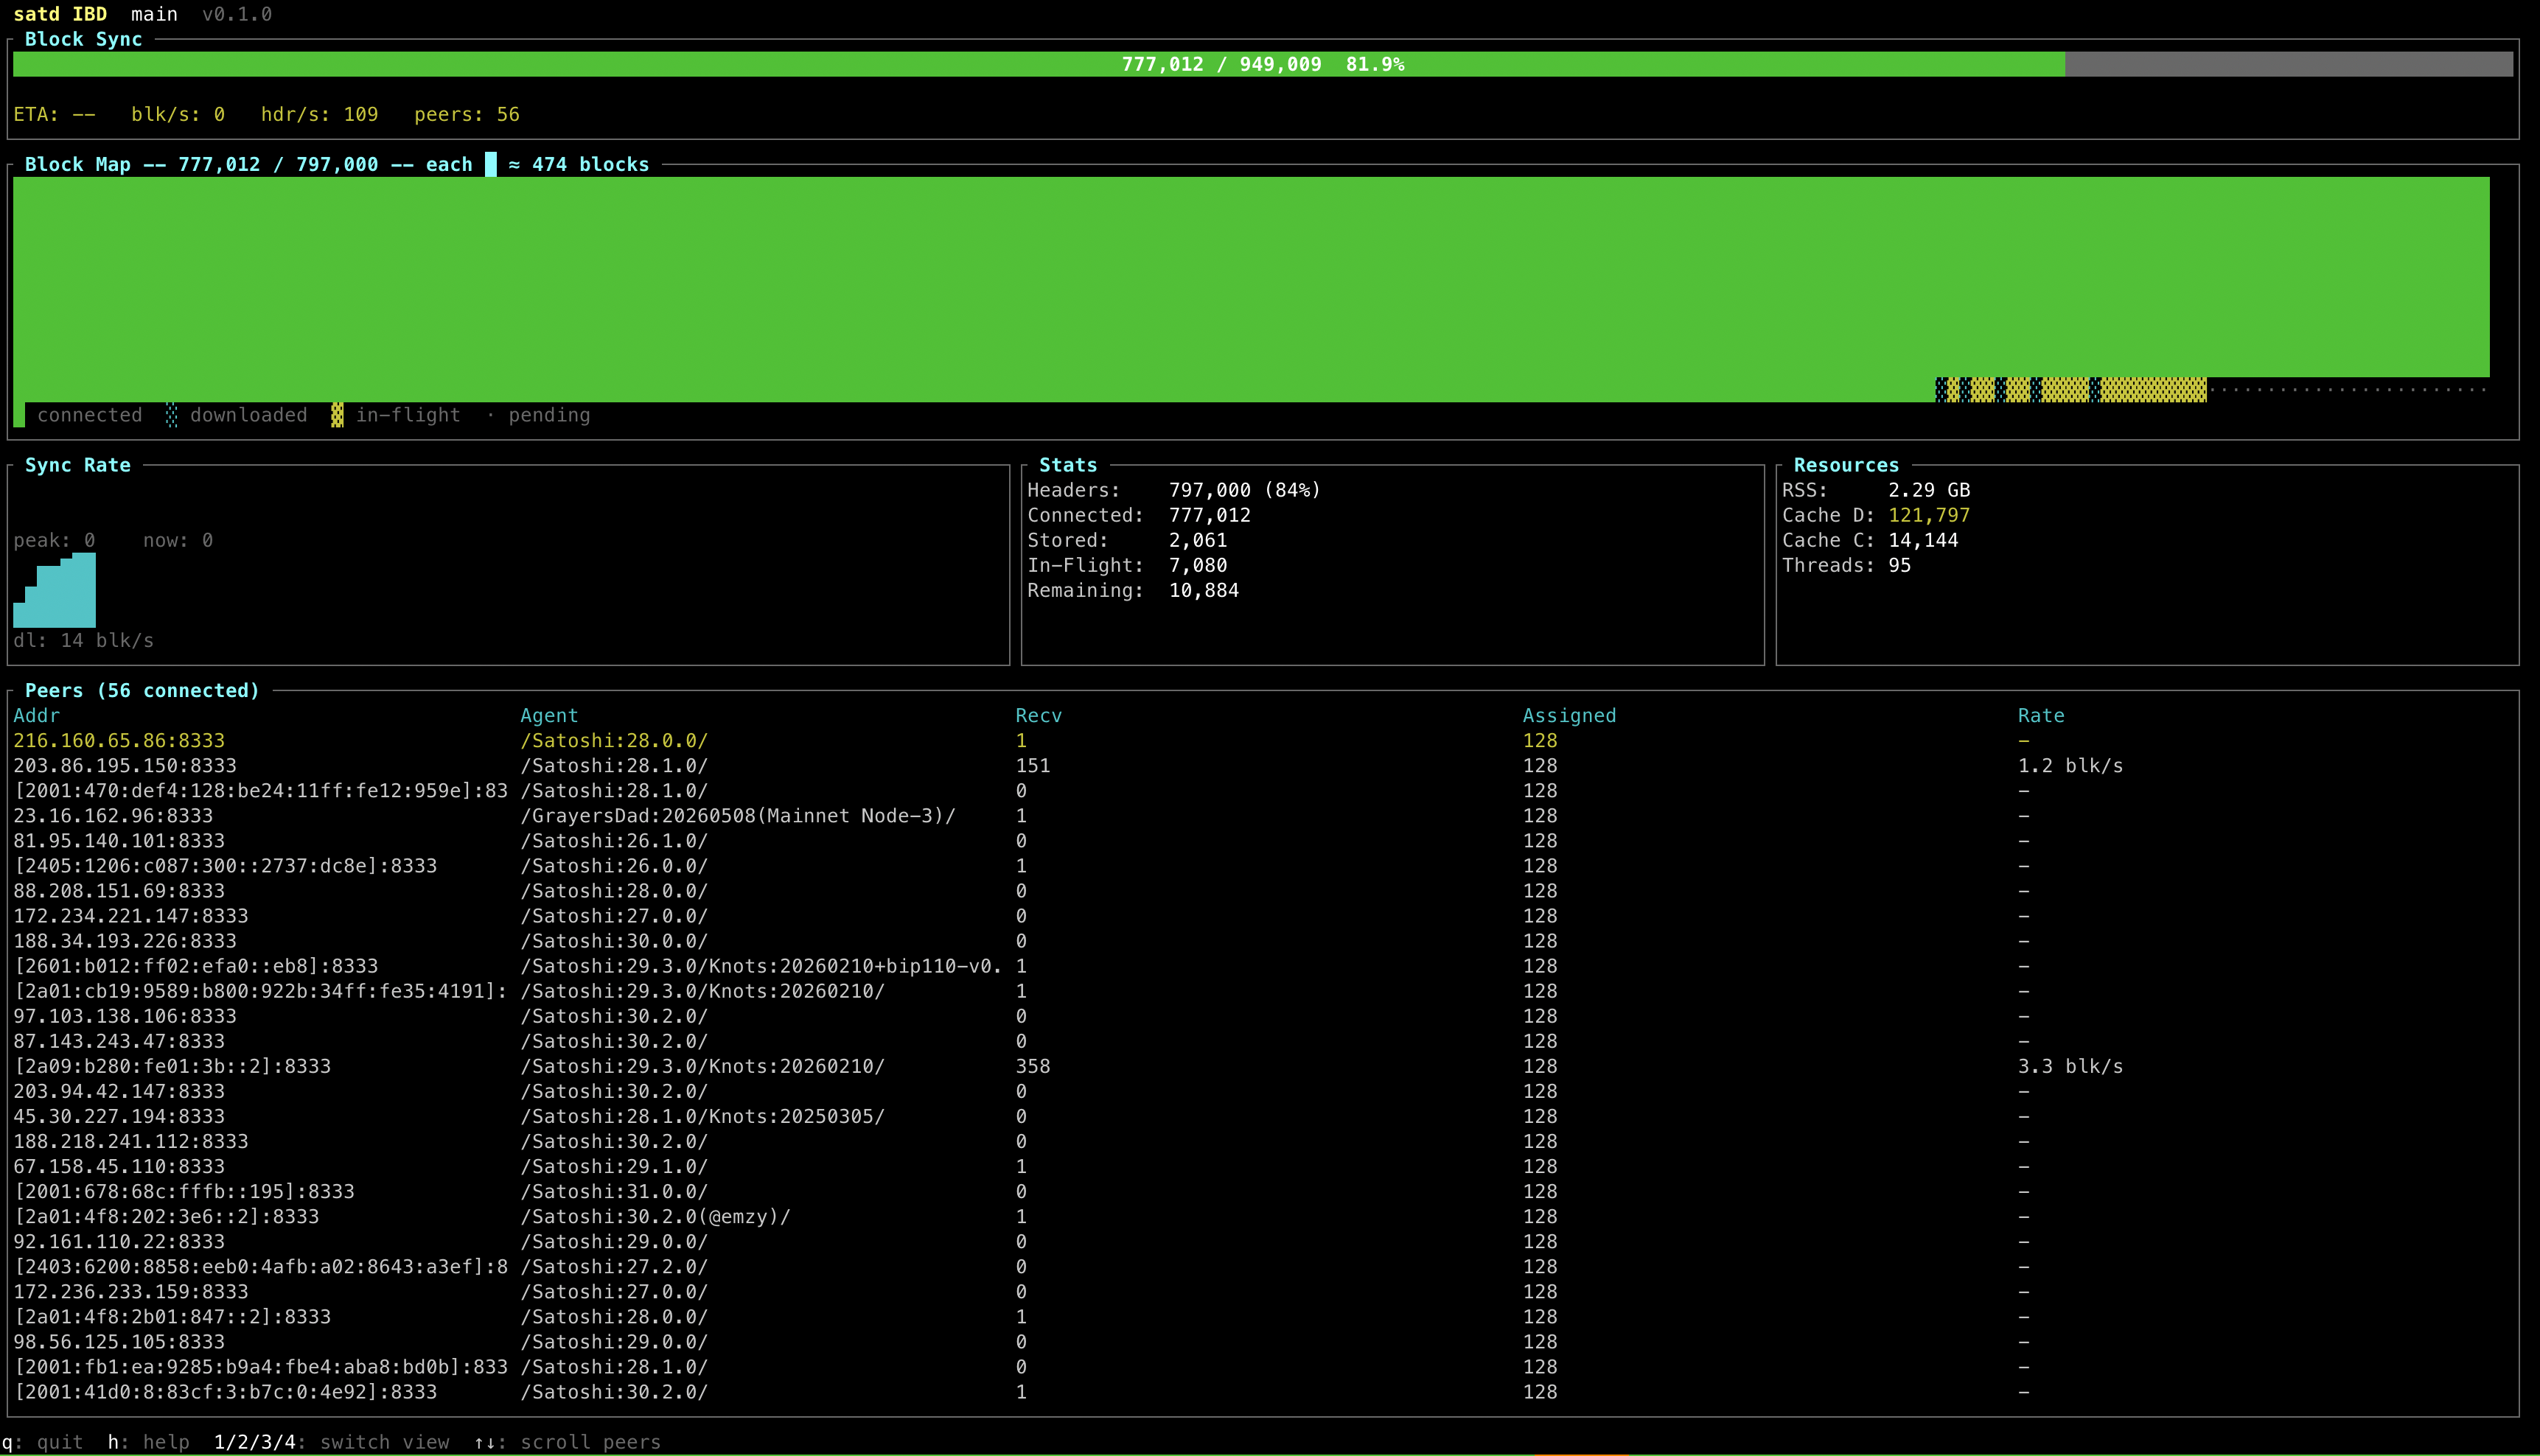Click the Cache C value 14,144
Screen dimensions: 2540x1456
pyautogui.click(x=1923, y=540)
